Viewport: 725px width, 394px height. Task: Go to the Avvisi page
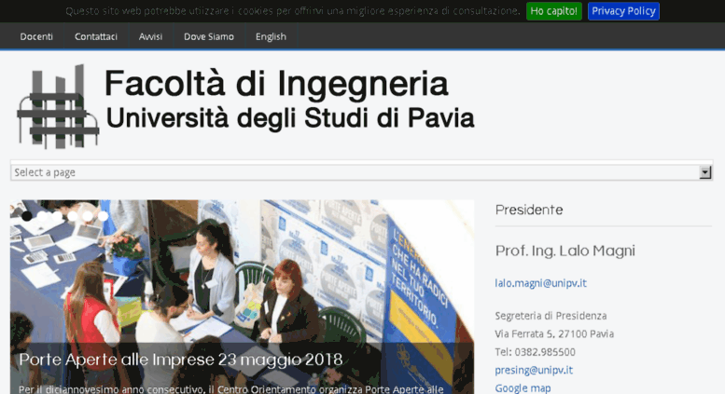tap(150, 36)
